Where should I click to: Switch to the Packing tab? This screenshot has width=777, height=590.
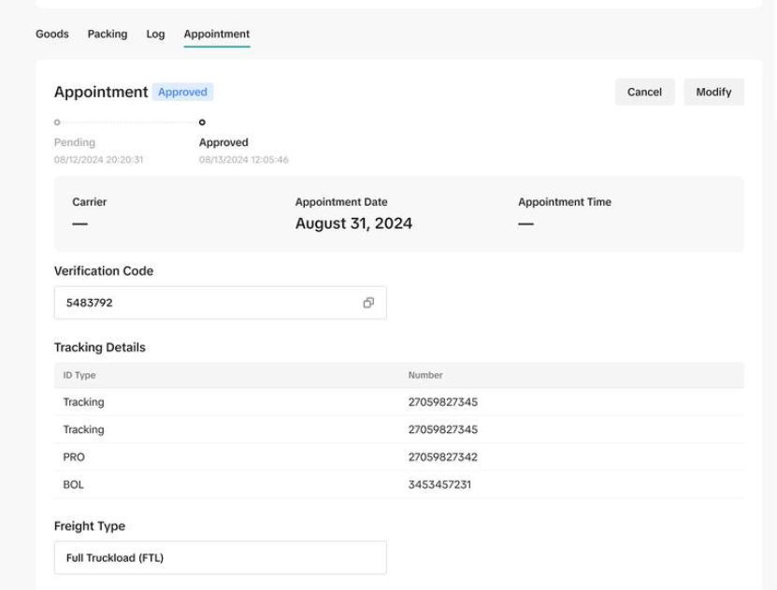[x=108, y=34]
